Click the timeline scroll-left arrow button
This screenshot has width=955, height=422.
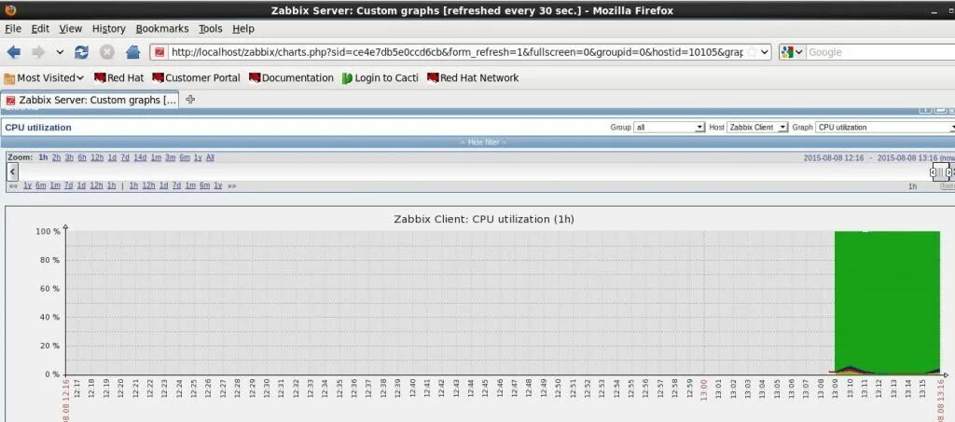pyautogui.click(x=13, y=172)
